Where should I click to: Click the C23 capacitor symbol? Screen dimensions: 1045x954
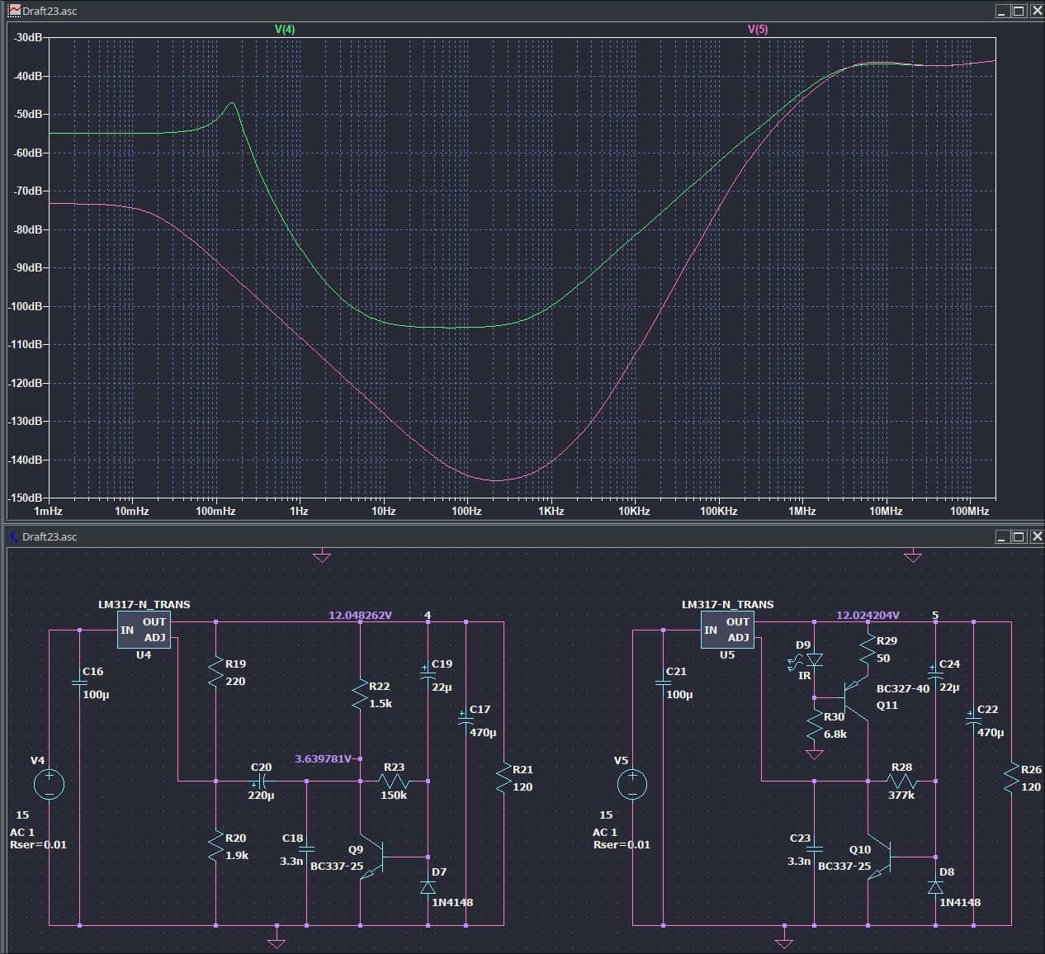coord(814,848)
